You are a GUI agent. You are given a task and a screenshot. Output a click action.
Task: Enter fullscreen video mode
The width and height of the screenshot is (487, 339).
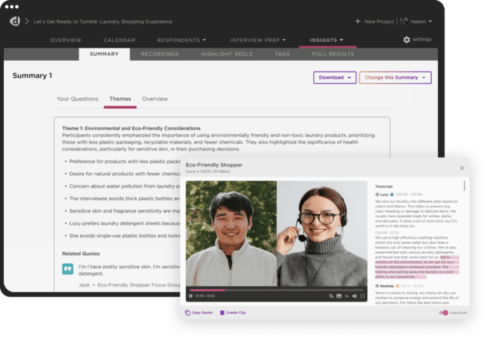(x=363, y=295)
